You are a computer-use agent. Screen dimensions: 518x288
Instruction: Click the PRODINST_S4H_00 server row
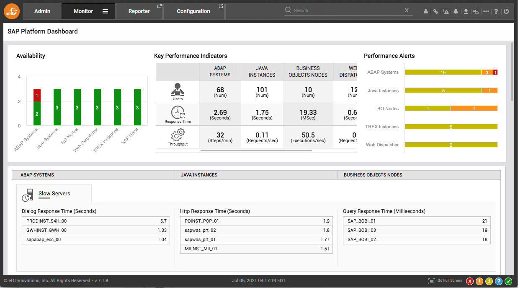(x=96, y=221)
